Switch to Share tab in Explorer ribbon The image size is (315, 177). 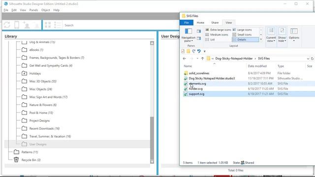pyautogui.click(x=215, y=23)
